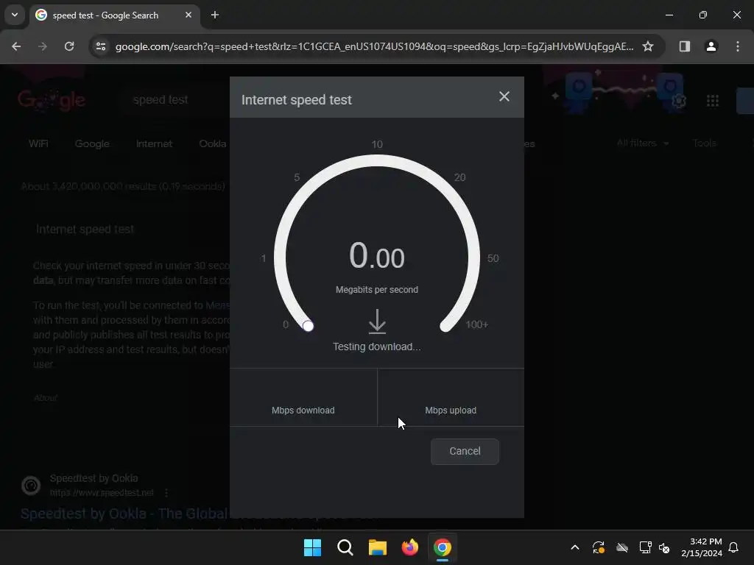Click Chrome icon in taskbar

coord(443,547)
